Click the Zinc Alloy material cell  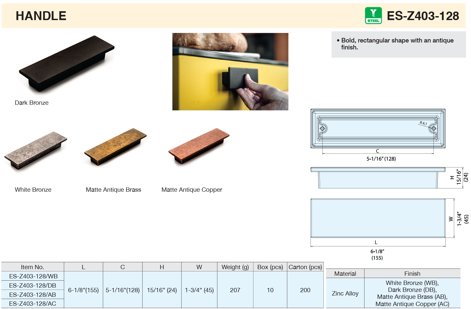click(345, 294)
